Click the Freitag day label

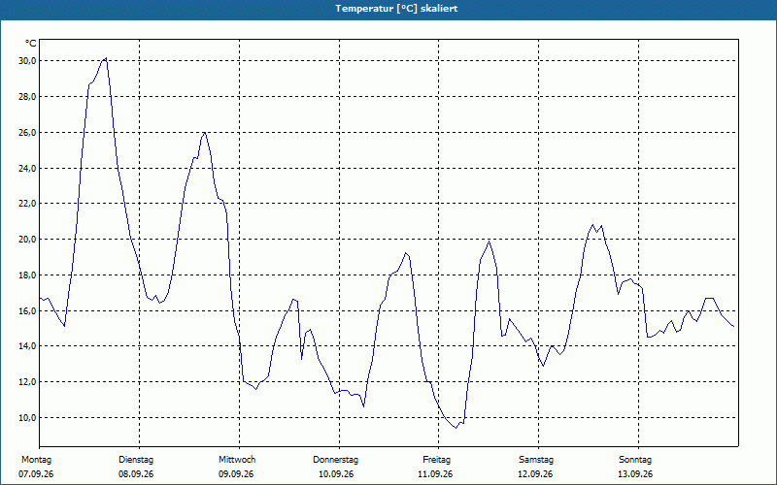tap(436, 460)
